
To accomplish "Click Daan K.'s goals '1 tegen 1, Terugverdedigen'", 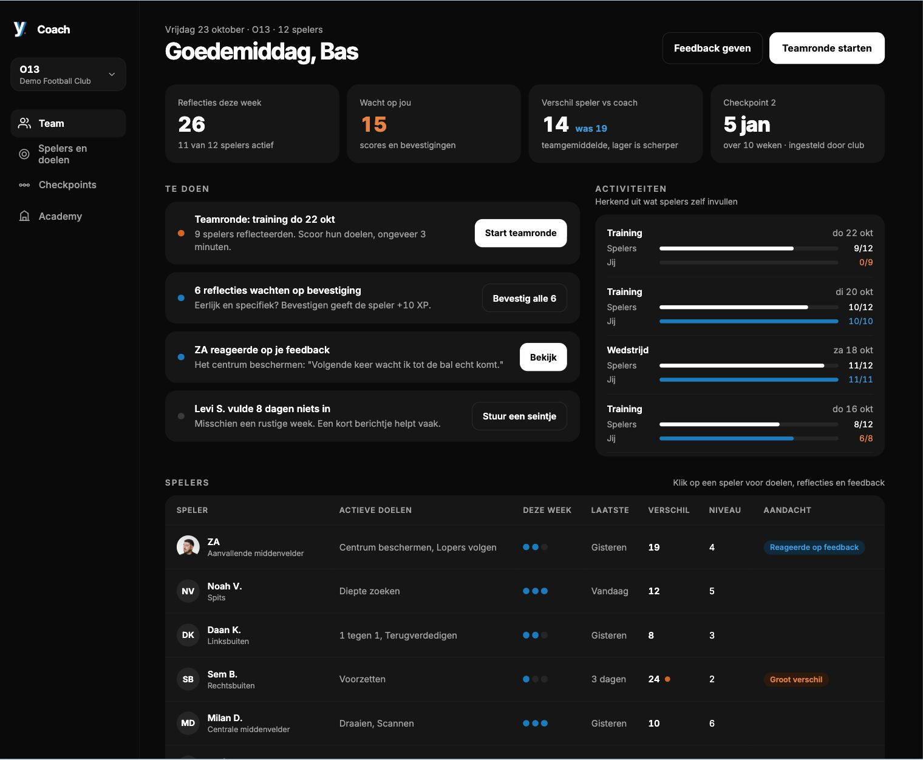I will coord(398,635).
